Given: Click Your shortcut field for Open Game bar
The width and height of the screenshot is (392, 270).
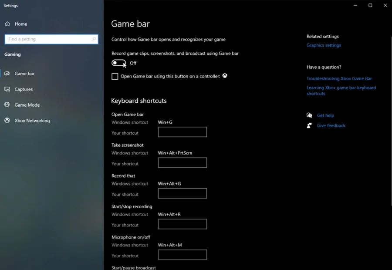Looking at the screenshot, I should (182, 132).
